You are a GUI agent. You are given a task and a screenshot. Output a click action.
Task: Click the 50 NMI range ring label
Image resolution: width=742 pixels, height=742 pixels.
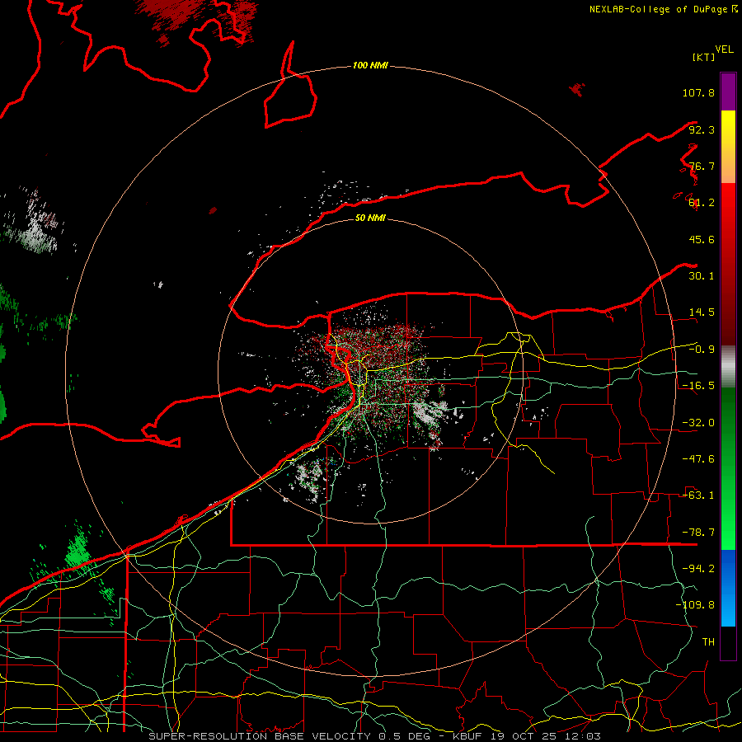click(x=370, y=218)
